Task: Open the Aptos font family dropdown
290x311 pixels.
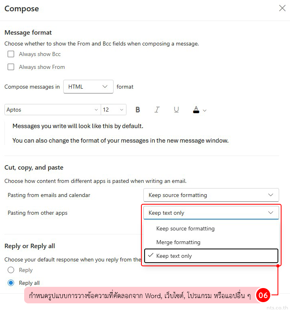Action: 53,110
